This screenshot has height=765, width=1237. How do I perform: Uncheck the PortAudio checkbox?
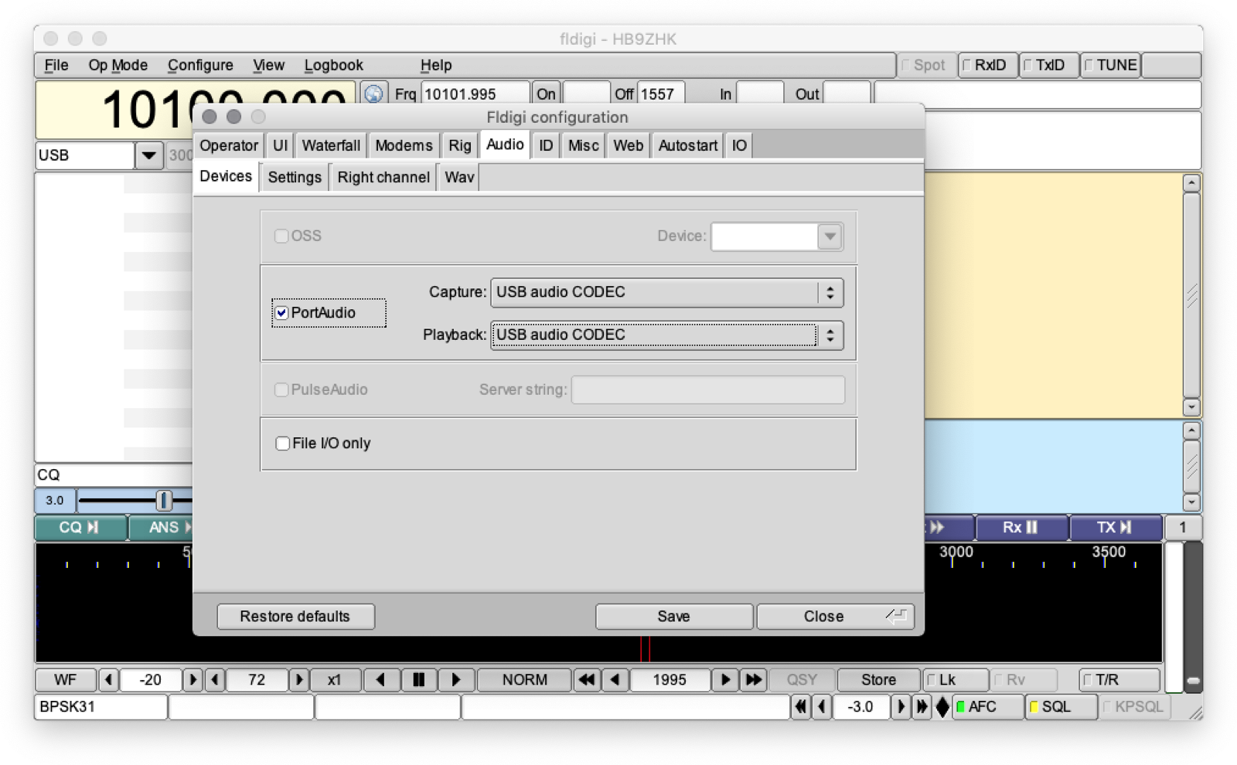[282, 313]
